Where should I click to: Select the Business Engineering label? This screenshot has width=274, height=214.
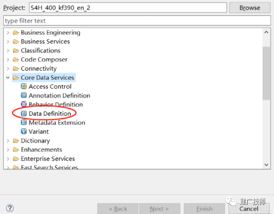click(x=50, y=33)
